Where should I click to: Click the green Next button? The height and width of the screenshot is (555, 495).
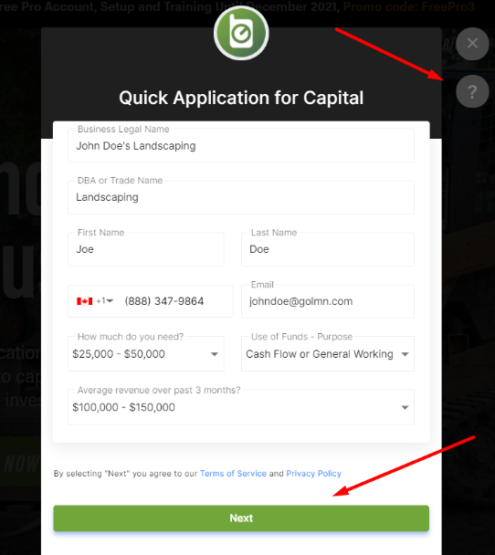click(x=241, y=518)
